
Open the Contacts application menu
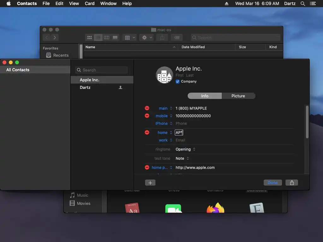pyautogui.click(x=27, y=3)
